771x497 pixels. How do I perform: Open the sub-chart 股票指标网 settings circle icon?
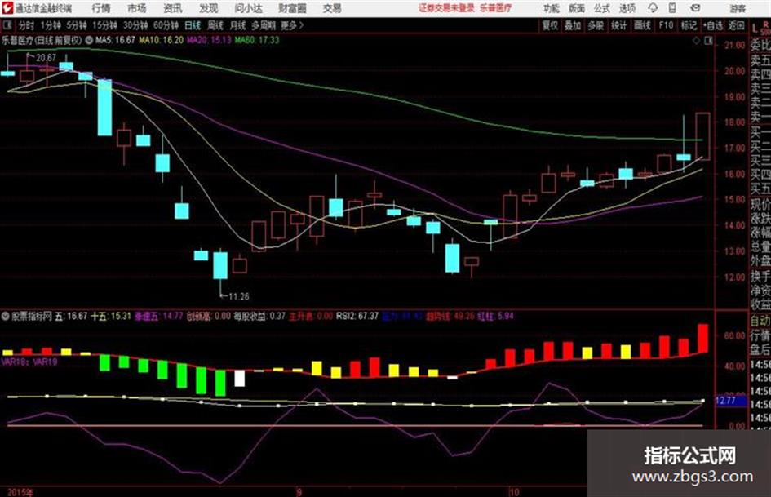pos(6,316)
